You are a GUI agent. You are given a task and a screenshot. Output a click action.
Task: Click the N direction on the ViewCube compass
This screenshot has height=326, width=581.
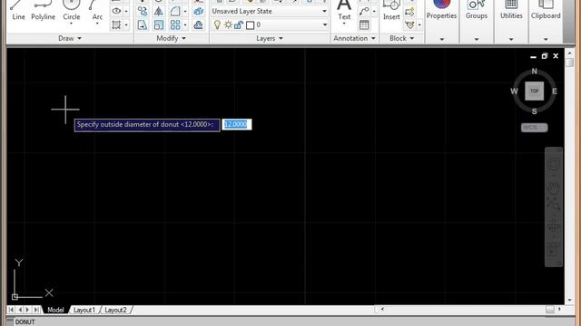(535, 71)
